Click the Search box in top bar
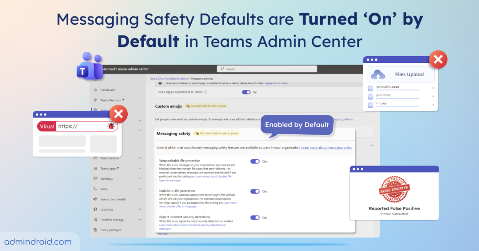Image resolution: width=479 pixels, height=251 pixels. tap(267, 69)
